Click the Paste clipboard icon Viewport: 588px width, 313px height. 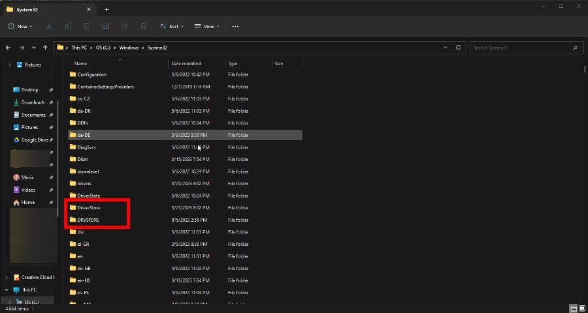pyautogui.click(x=87, y=26)
